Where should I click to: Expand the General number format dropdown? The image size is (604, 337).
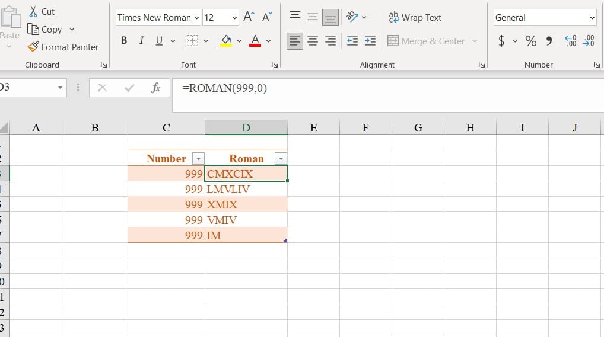click(x=592, y=18)
